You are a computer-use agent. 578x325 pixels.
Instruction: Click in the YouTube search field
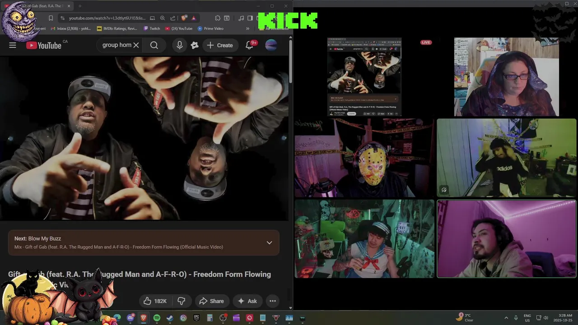tap(117, 45)
